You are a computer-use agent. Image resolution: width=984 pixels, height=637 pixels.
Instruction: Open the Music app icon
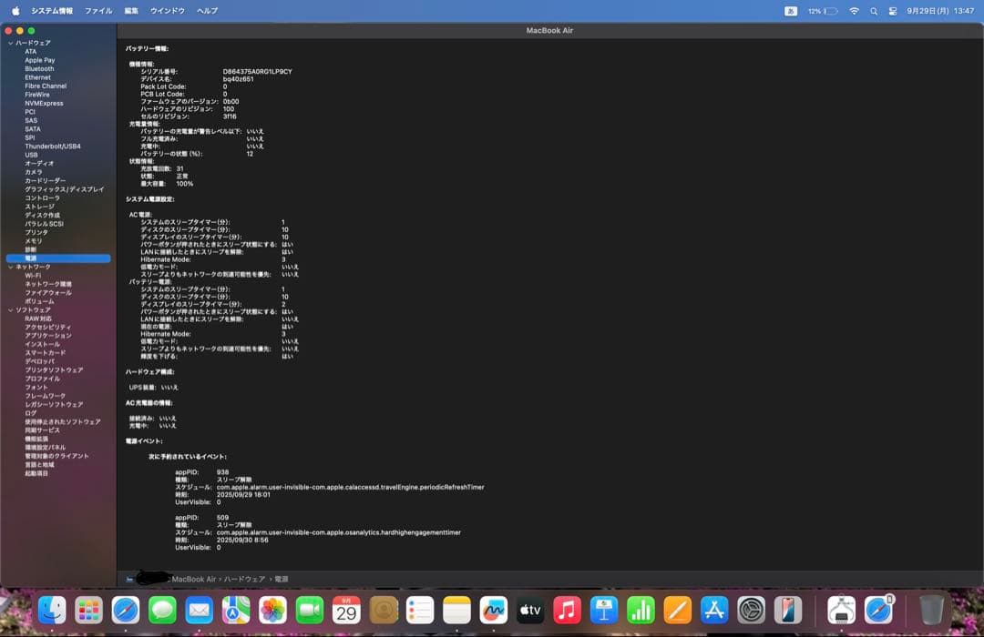click(567, 609)
